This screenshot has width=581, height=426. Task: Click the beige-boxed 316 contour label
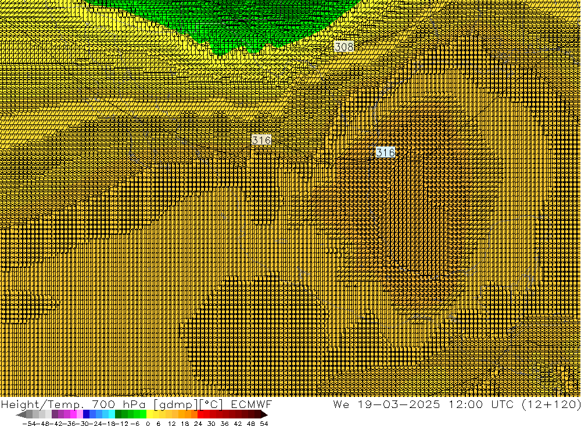click(261, 140)
